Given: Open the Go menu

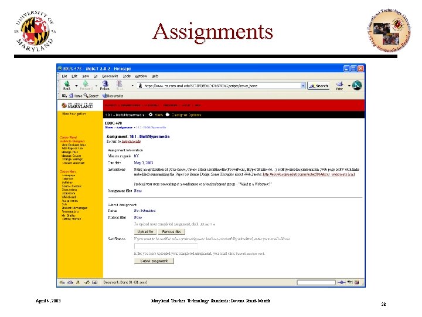Looking at the screenshot, I should (x=96, y=76).
